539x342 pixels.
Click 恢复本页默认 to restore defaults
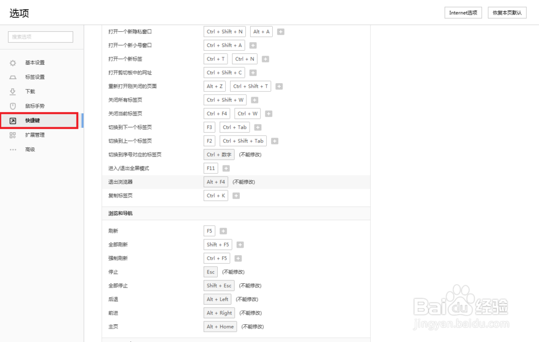(x=507, y=12)
